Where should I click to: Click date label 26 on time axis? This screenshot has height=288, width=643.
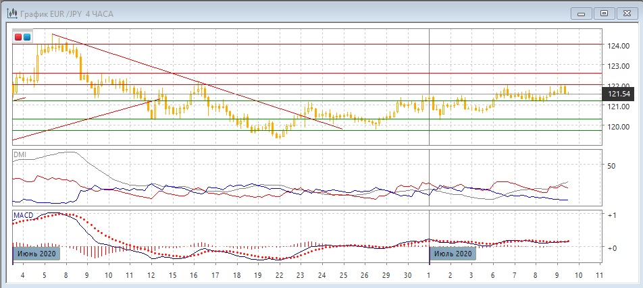pyautogui.click(x=365, y=275)
